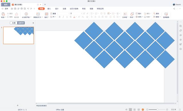Viewport: 183px width, 111px height.
Task: Click the Home (首页) tab button
Action: click(x=6, y=5)
